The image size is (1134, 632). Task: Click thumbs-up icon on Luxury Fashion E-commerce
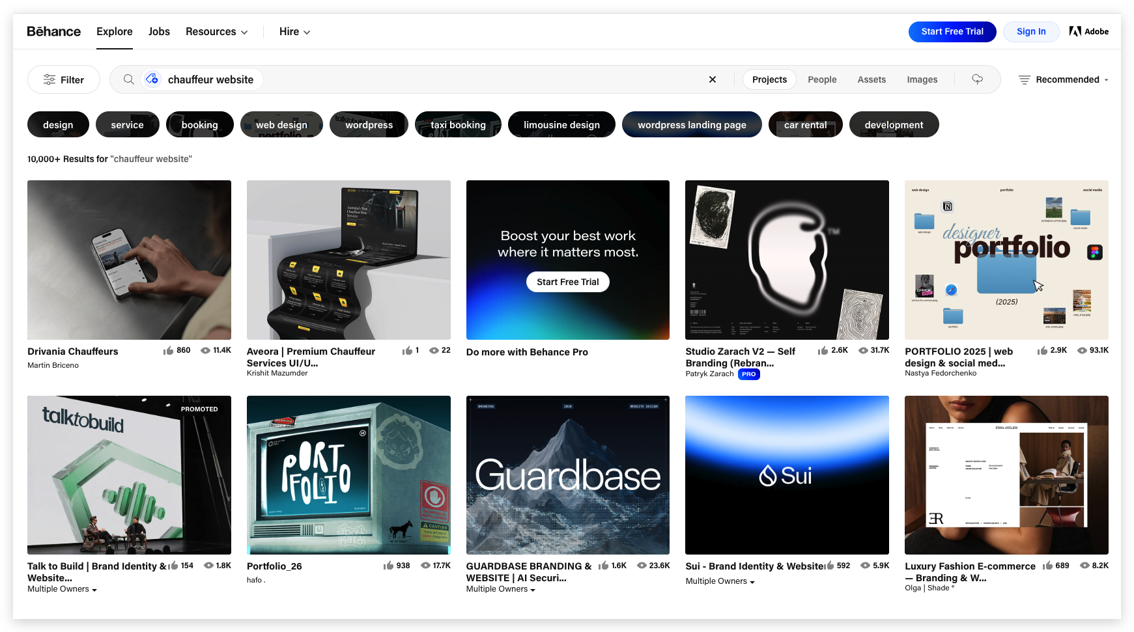pos(1048,566)
